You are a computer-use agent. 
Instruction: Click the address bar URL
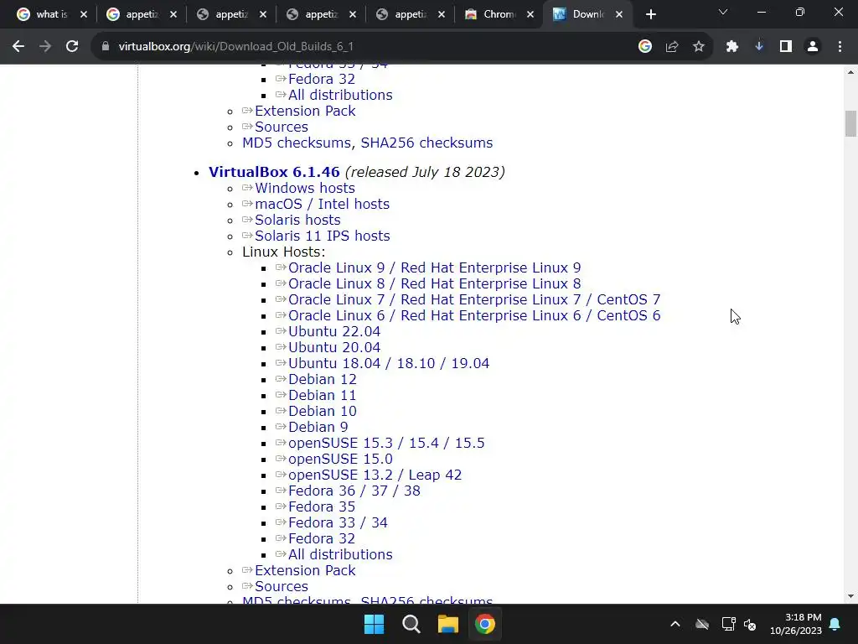235,47
